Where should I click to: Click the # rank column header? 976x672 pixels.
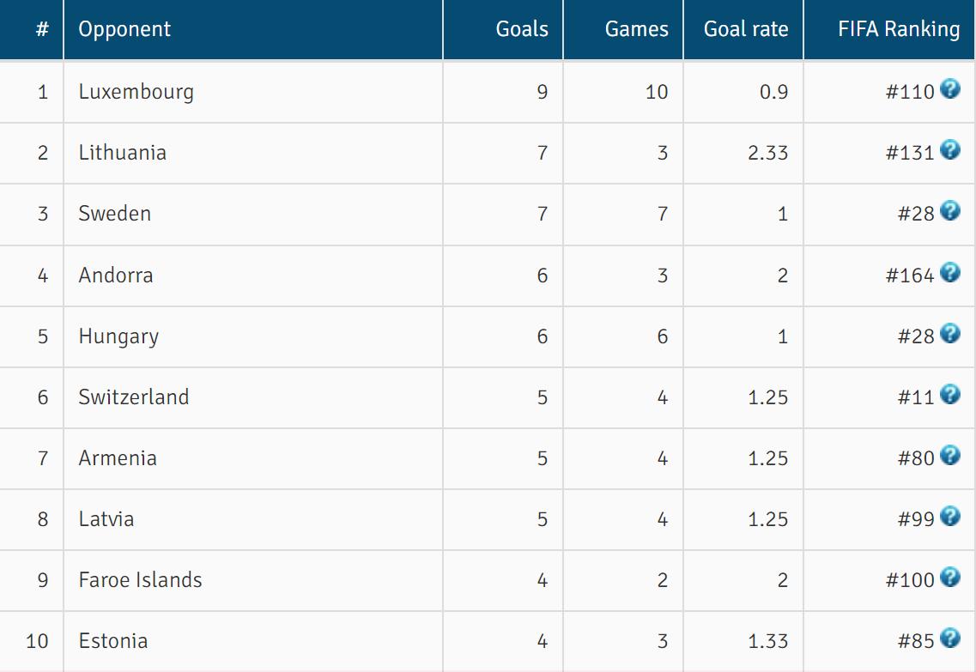(42, 29)
